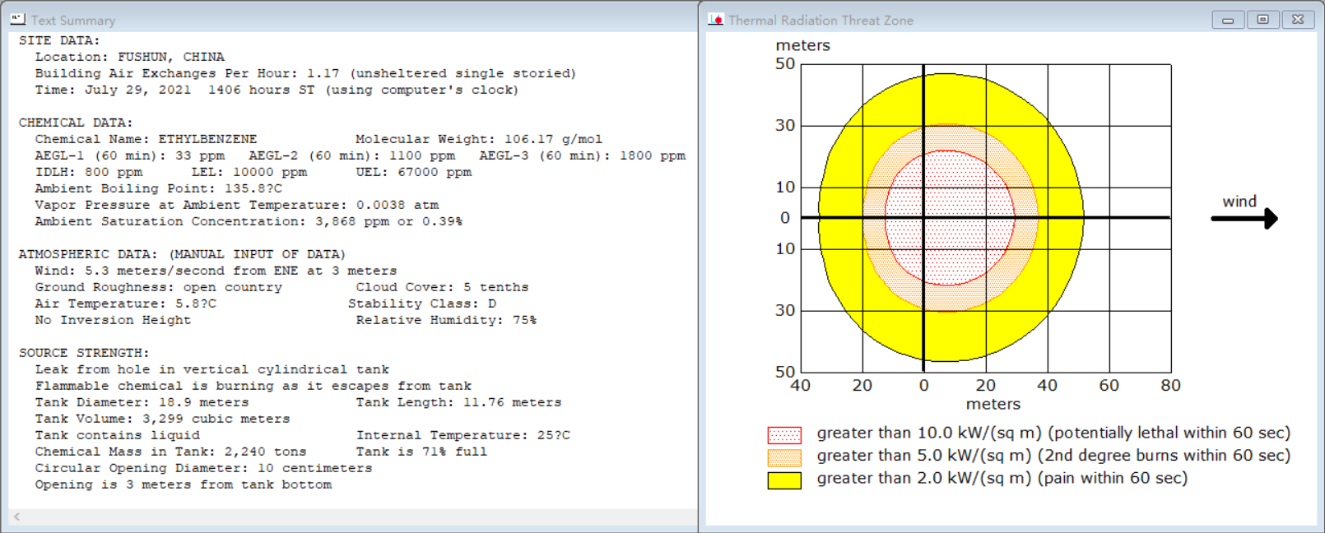Click the 'Building Air Exchanges Per Hour' line
Screen dimensions: 1325x533
305,73
